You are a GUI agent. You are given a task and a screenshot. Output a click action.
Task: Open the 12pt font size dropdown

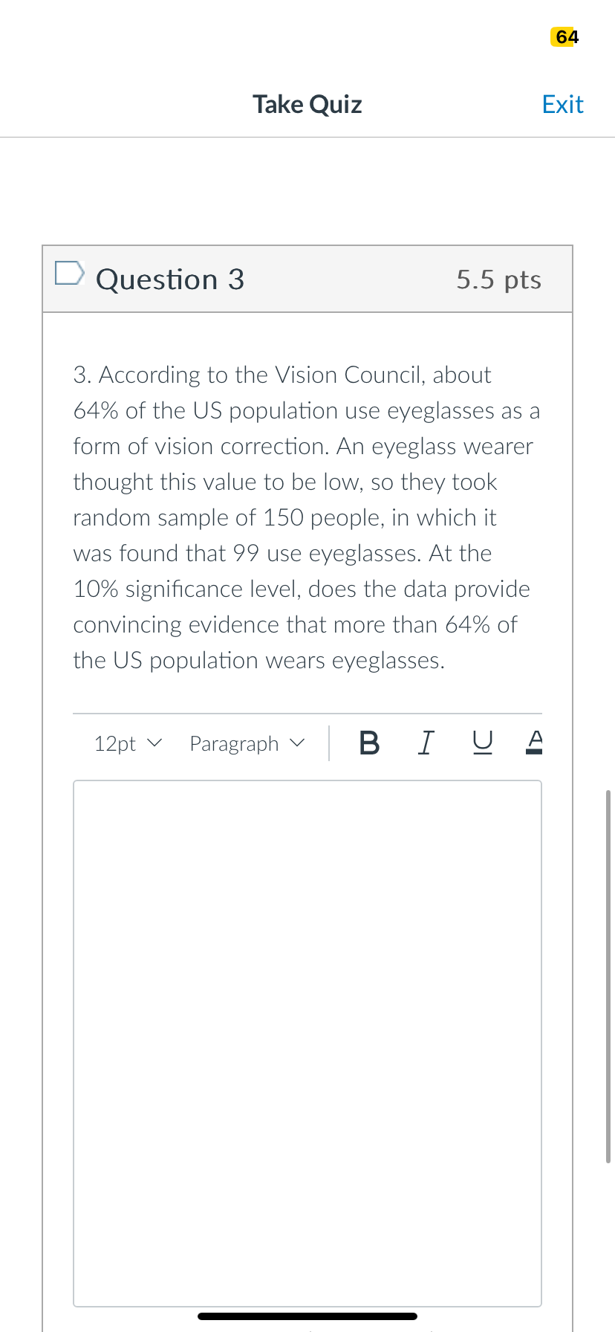126,743
